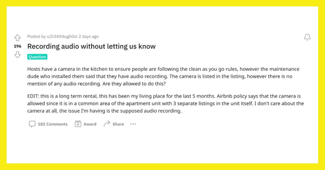The image size is (325, 170).
Task: Click the Share arrow icon
Action: 107,124
